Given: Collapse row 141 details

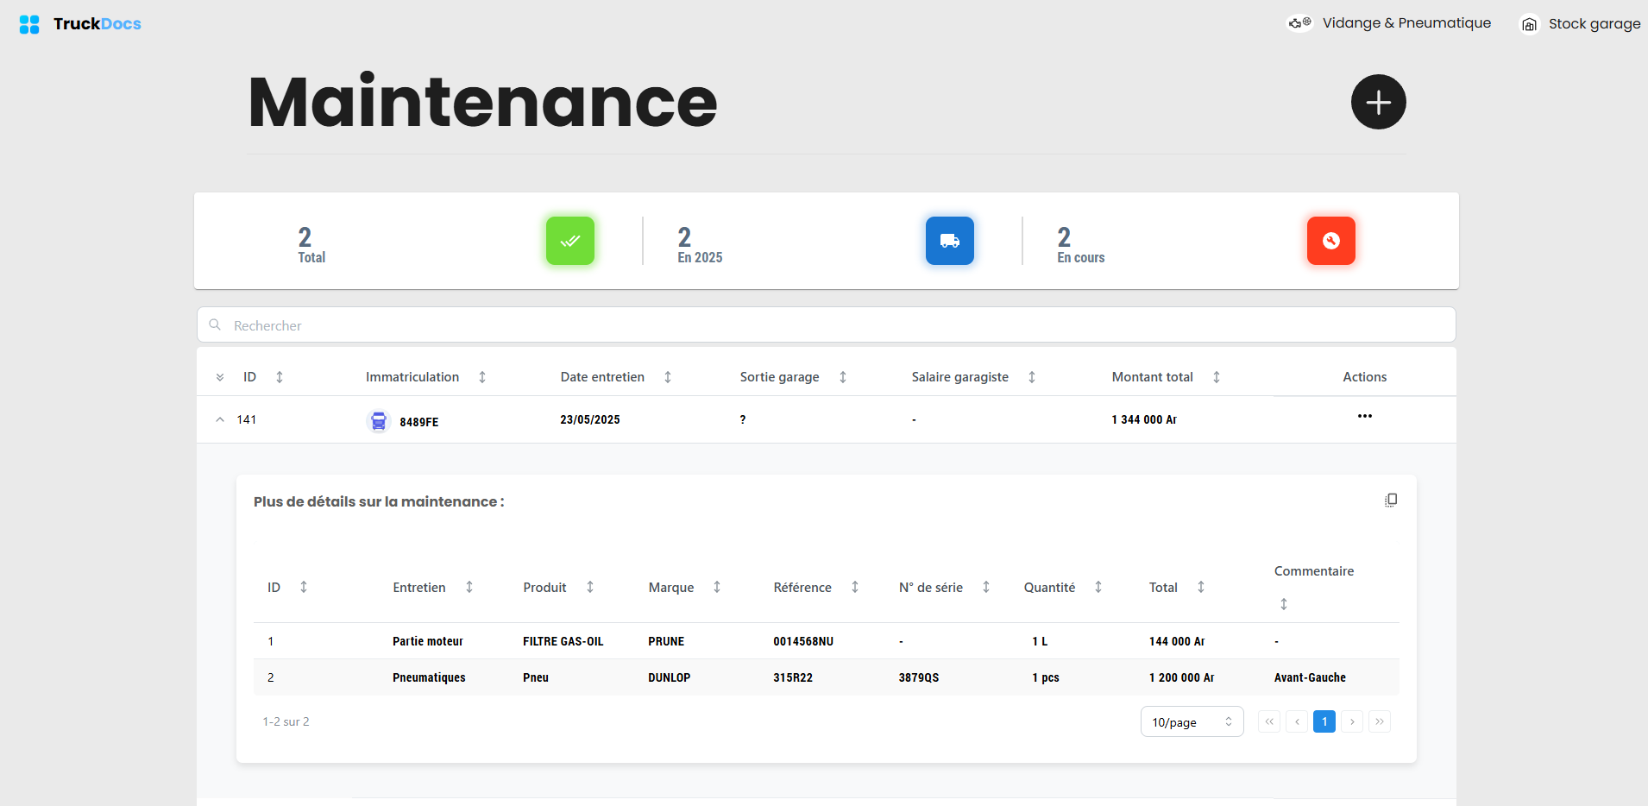Looking at the screenshot, I should point(220,419).
